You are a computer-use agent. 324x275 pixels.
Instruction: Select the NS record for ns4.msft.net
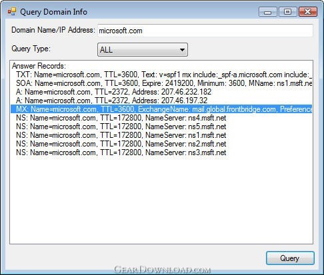161,118
